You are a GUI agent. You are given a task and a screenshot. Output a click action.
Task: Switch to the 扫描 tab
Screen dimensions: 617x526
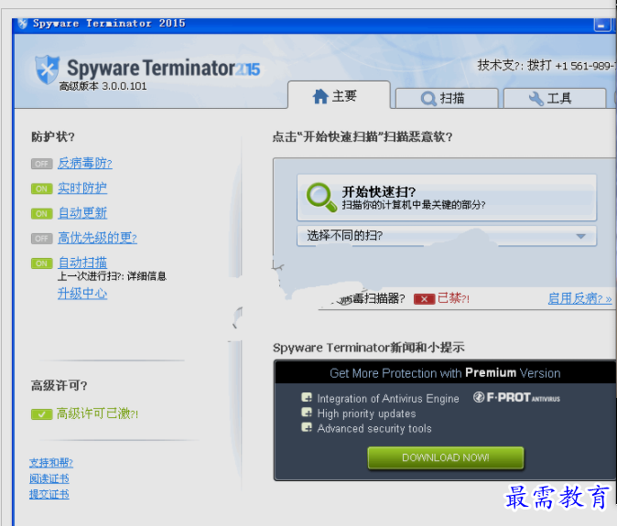(447, 98)
